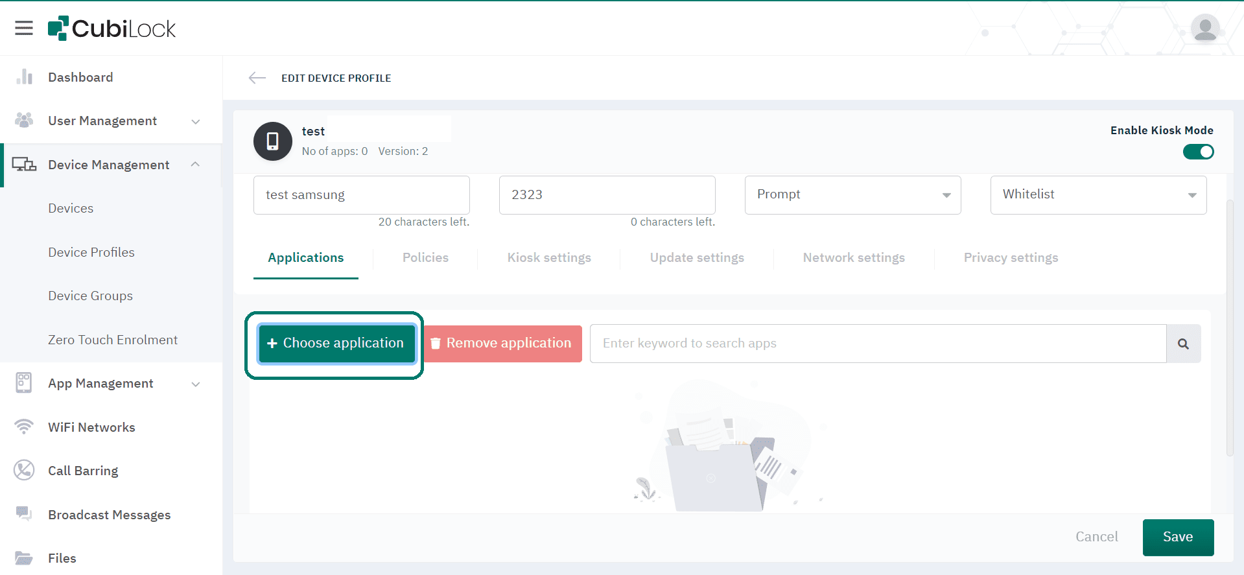Click the App Management phone icon
This screenshot has height=575, width=1244.
tap(24, 383)
